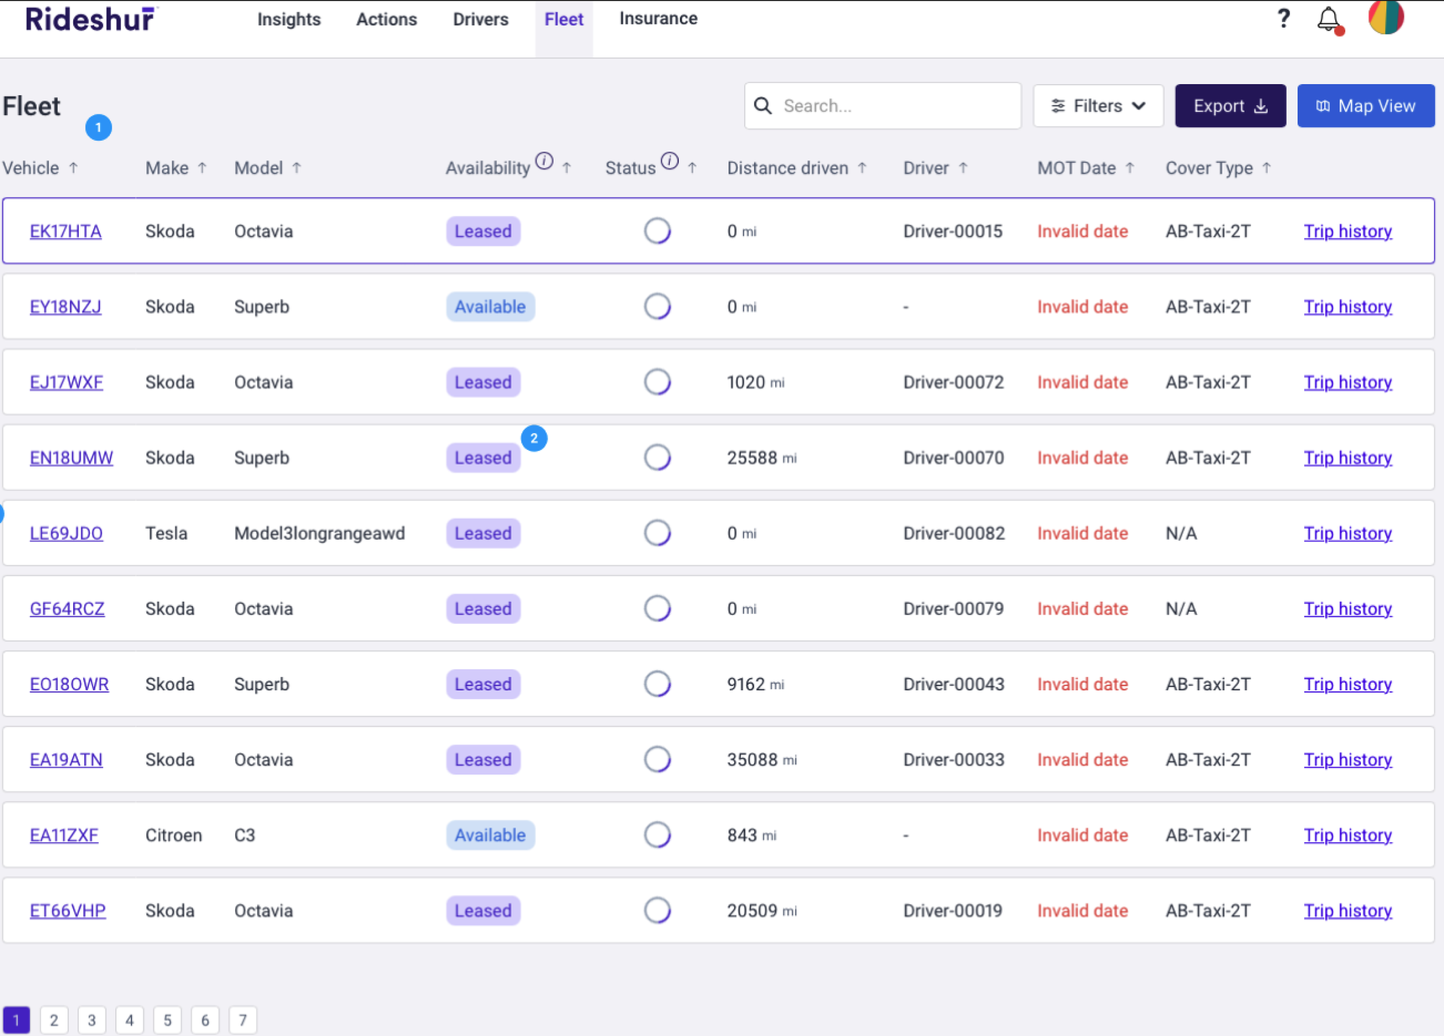Open the Insights tab
Viewport: 1444px width, 1036px height.
[x=289, y=20]
